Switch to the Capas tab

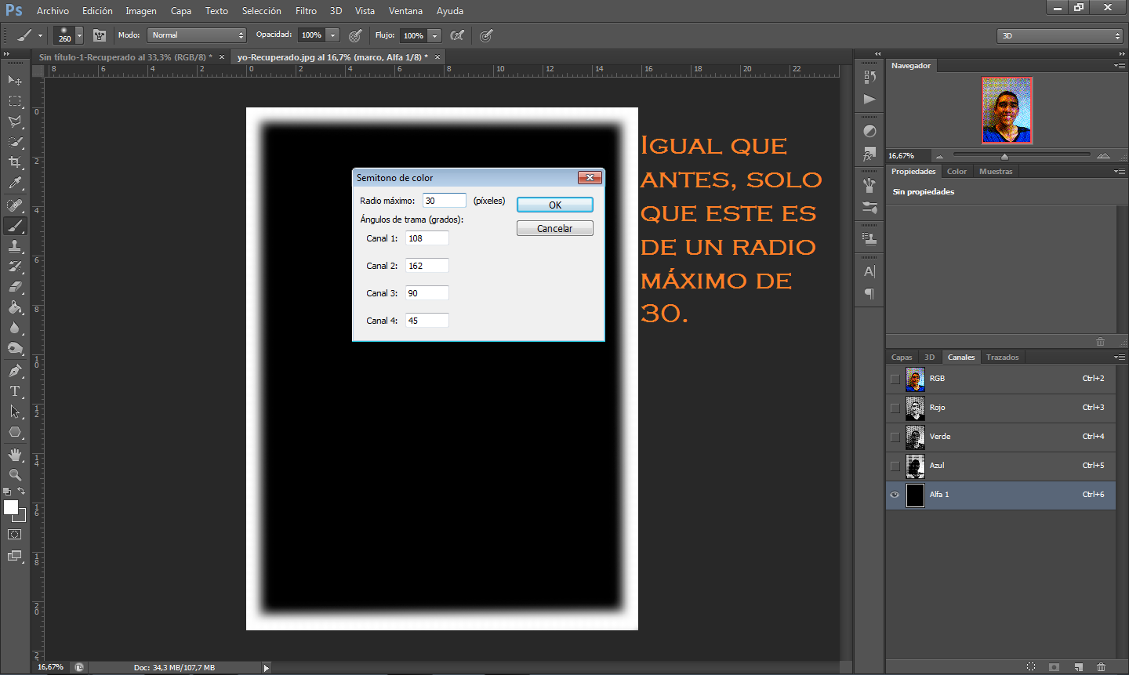pyautogui.click(x=902, y=357)
